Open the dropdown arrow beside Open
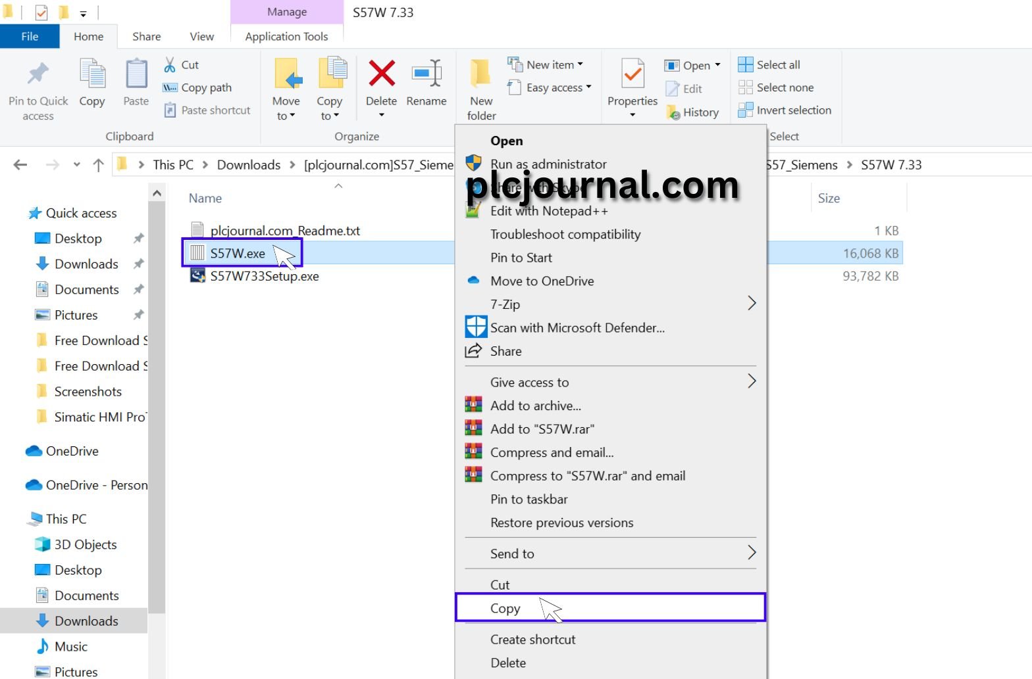Screen dimensions: 1032x679 pyautogui.click(x=717, y=64)
